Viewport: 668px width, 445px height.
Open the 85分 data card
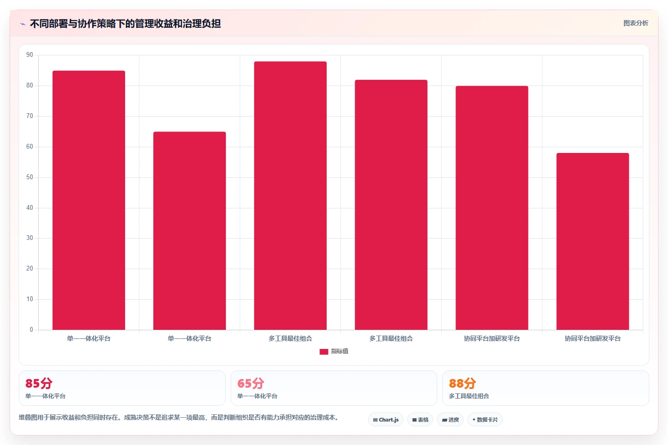click(x=122, y=388)
